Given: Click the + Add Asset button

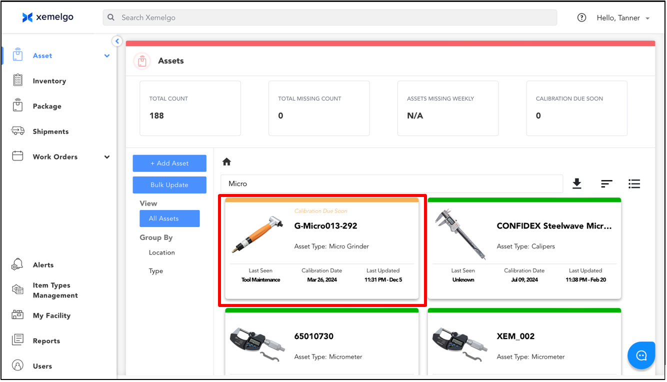Looking at the screenshot, I should point(169,163).
